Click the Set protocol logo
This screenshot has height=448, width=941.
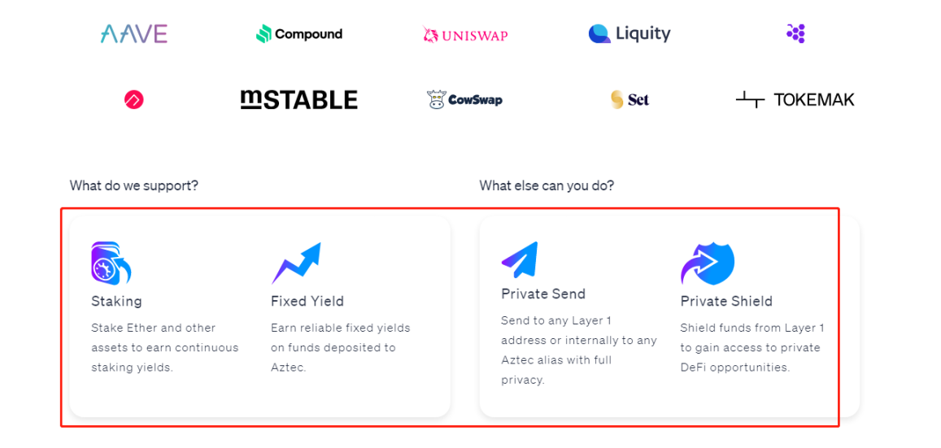(x=630, y=100)
